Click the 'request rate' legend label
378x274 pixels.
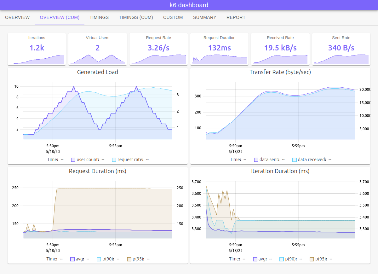(x=130, y=160)
